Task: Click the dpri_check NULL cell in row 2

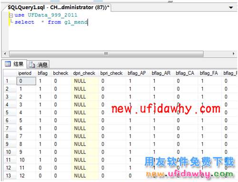Action: point(85,89)
